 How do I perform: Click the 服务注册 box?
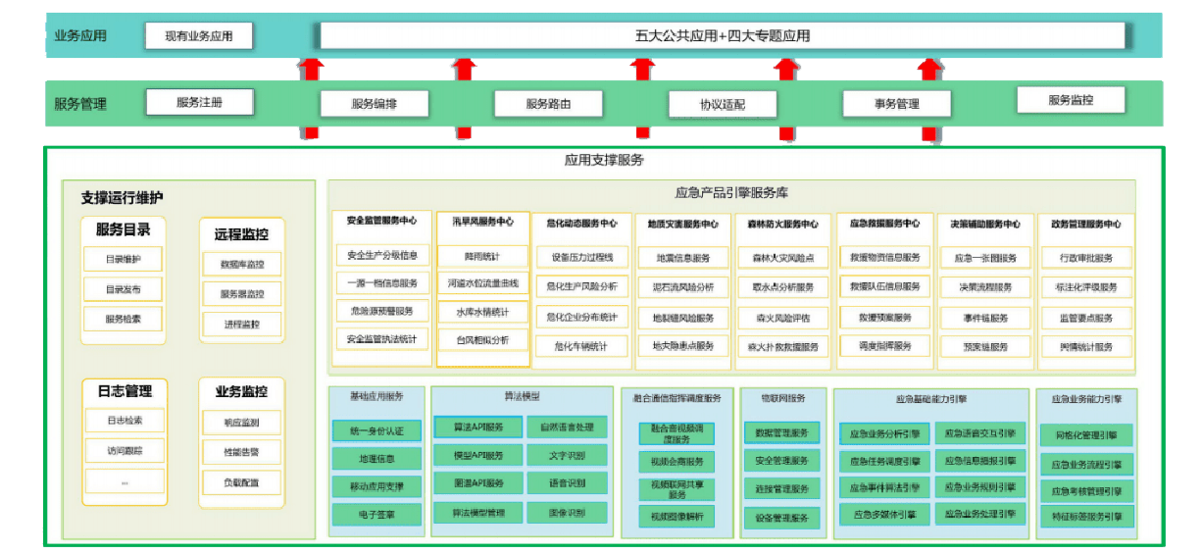(199, 102)
